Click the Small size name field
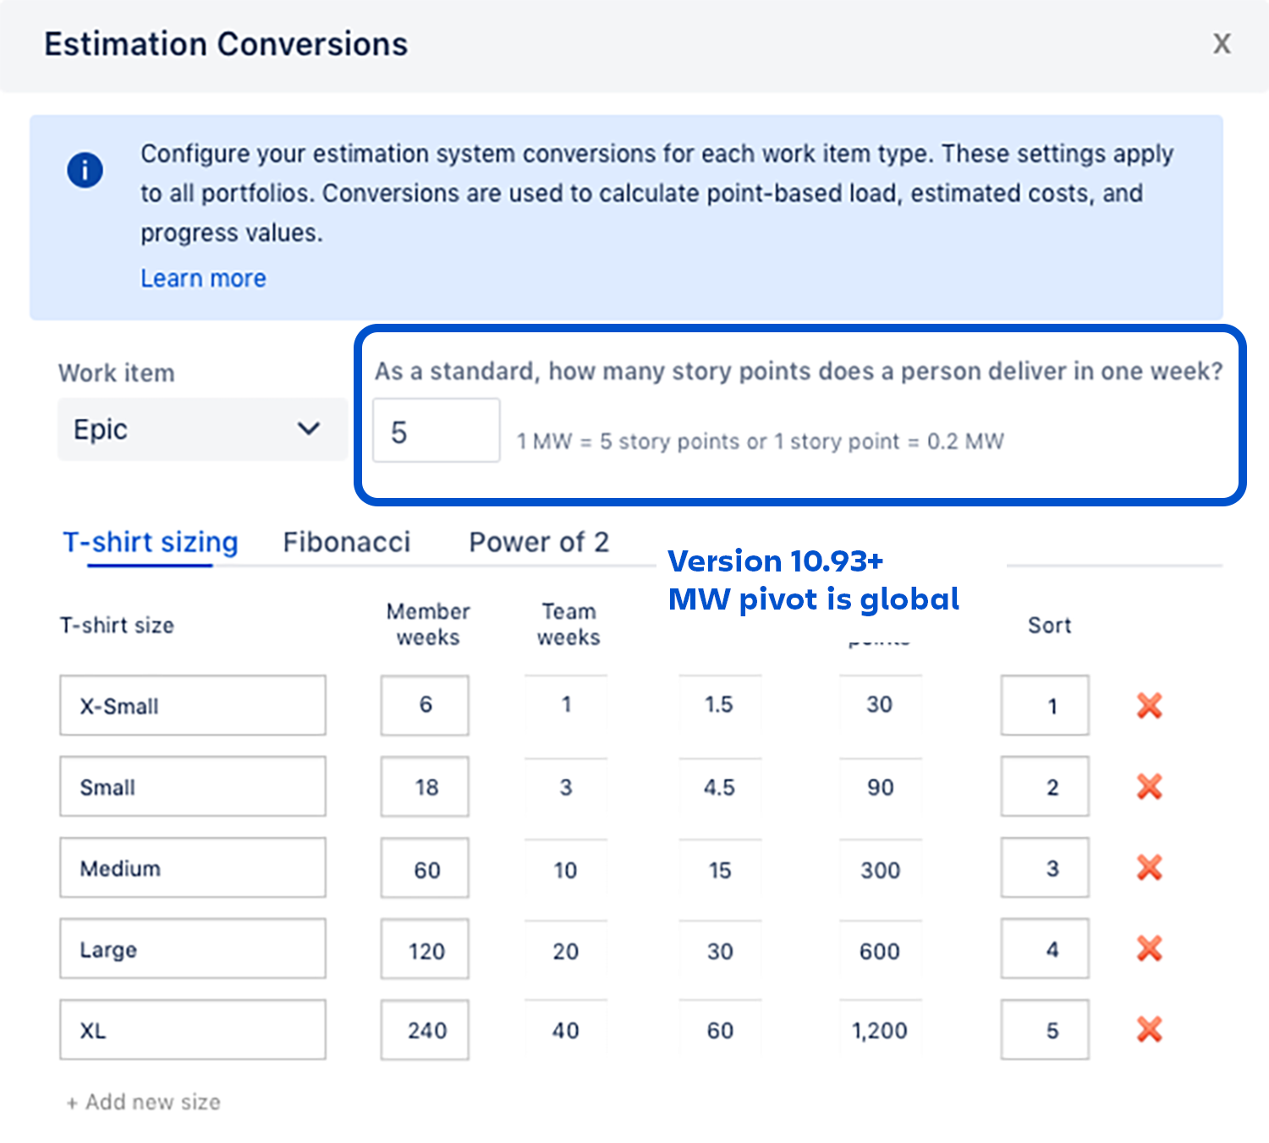 (193, 786)
